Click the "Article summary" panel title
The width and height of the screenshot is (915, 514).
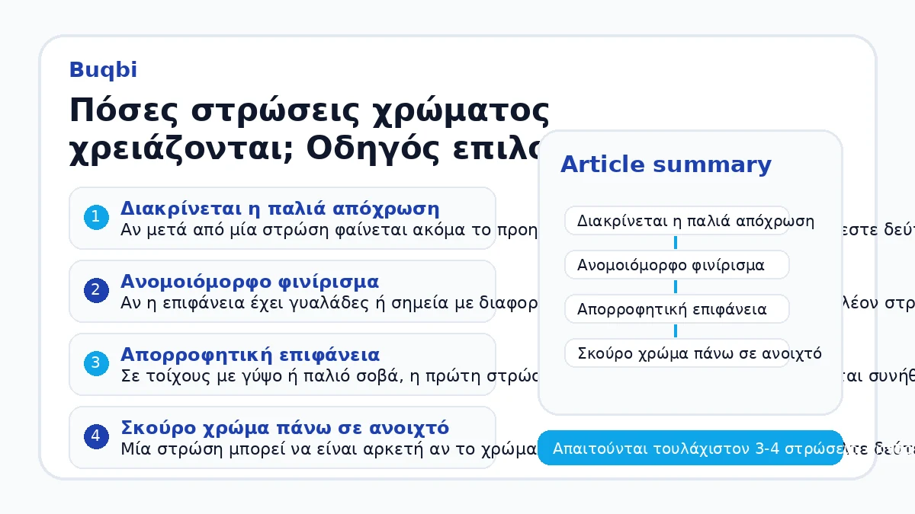pyautogui.click(x=666, y=164)
